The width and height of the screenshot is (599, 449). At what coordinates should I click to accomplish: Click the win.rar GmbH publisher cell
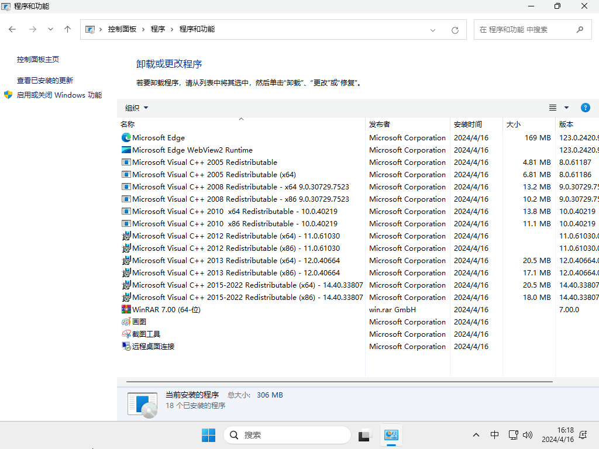point(393,310)
